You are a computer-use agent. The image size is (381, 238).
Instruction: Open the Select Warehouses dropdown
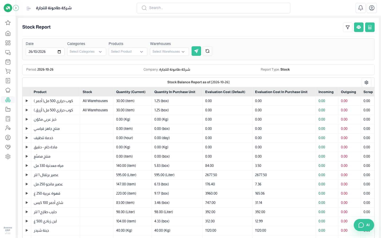coord(169,52)
